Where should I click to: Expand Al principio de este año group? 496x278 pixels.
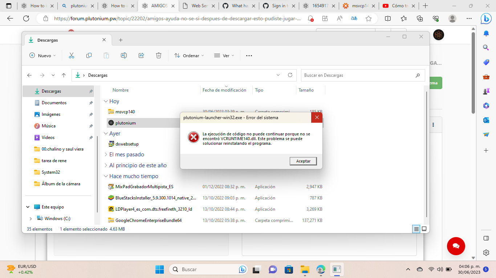[106, 165]
